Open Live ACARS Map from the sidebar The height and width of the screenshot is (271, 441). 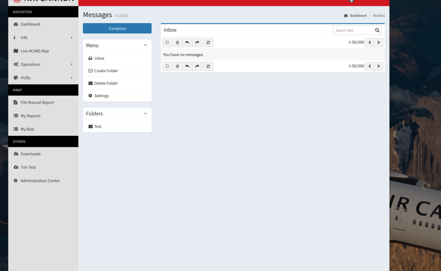(x=34, y=51)
